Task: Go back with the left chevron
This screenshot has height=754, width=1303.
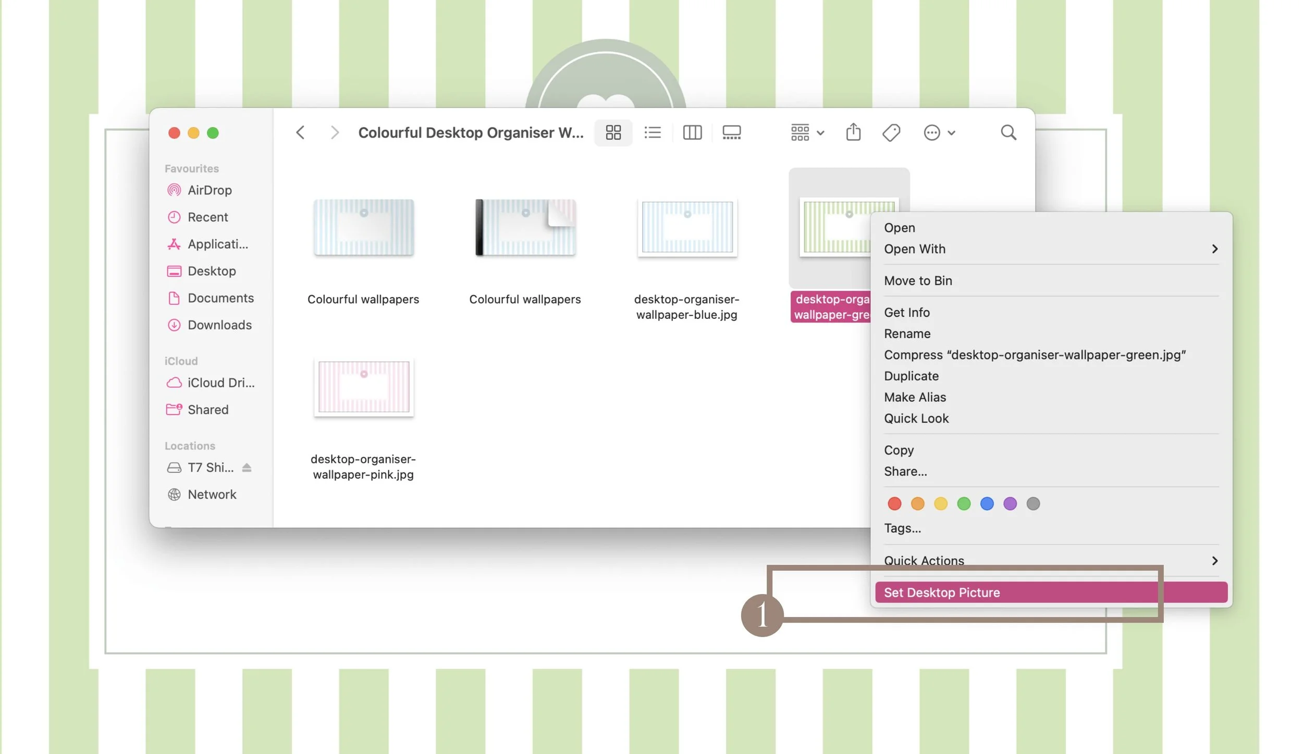Action: coord(300,132)
